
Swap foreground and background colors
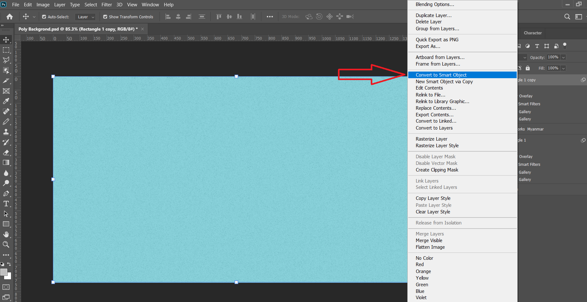pyautogui.click(x=9, y=264)
